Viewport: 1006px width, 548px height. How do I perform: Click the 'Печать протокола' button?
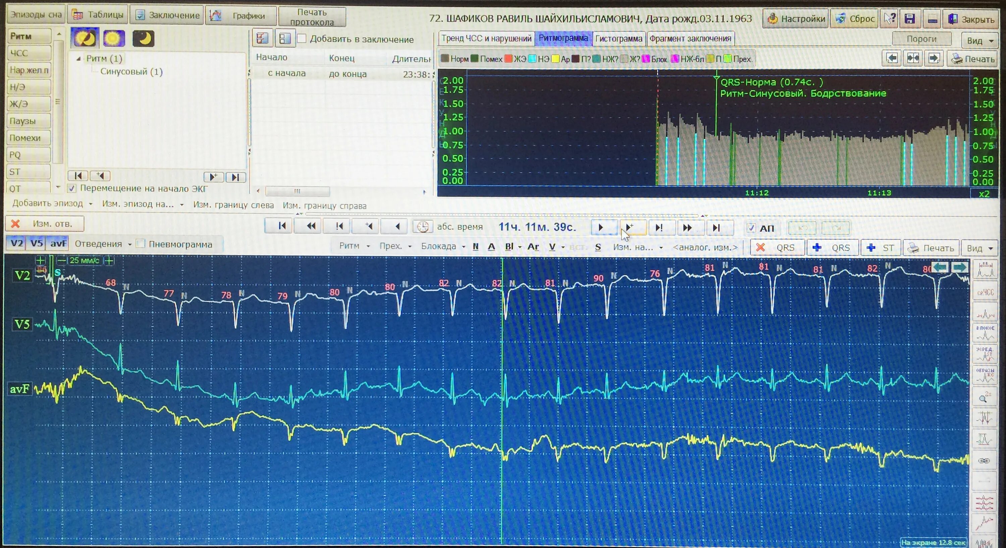pyautogui.click(x=312, y=17)
